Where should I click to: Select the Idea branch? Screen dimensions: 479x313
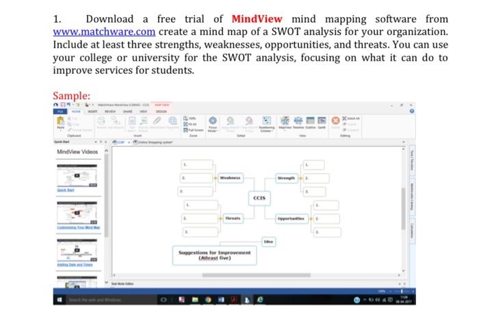[268, 242]
